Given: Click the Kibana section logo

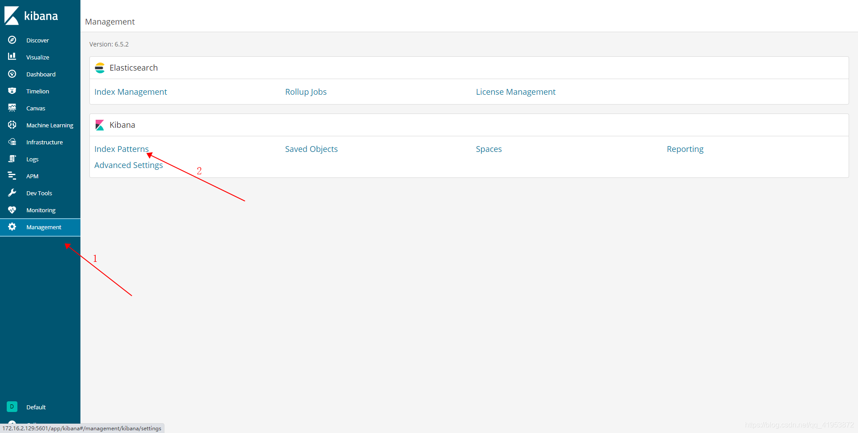Looking at the screenshot, I should pyautogui.click(x=100, y=125).
